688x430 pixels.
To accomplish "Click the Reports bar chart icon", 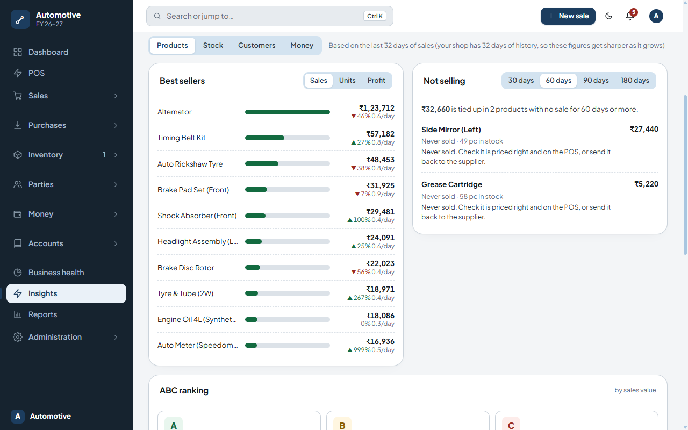I will (18, 314).
